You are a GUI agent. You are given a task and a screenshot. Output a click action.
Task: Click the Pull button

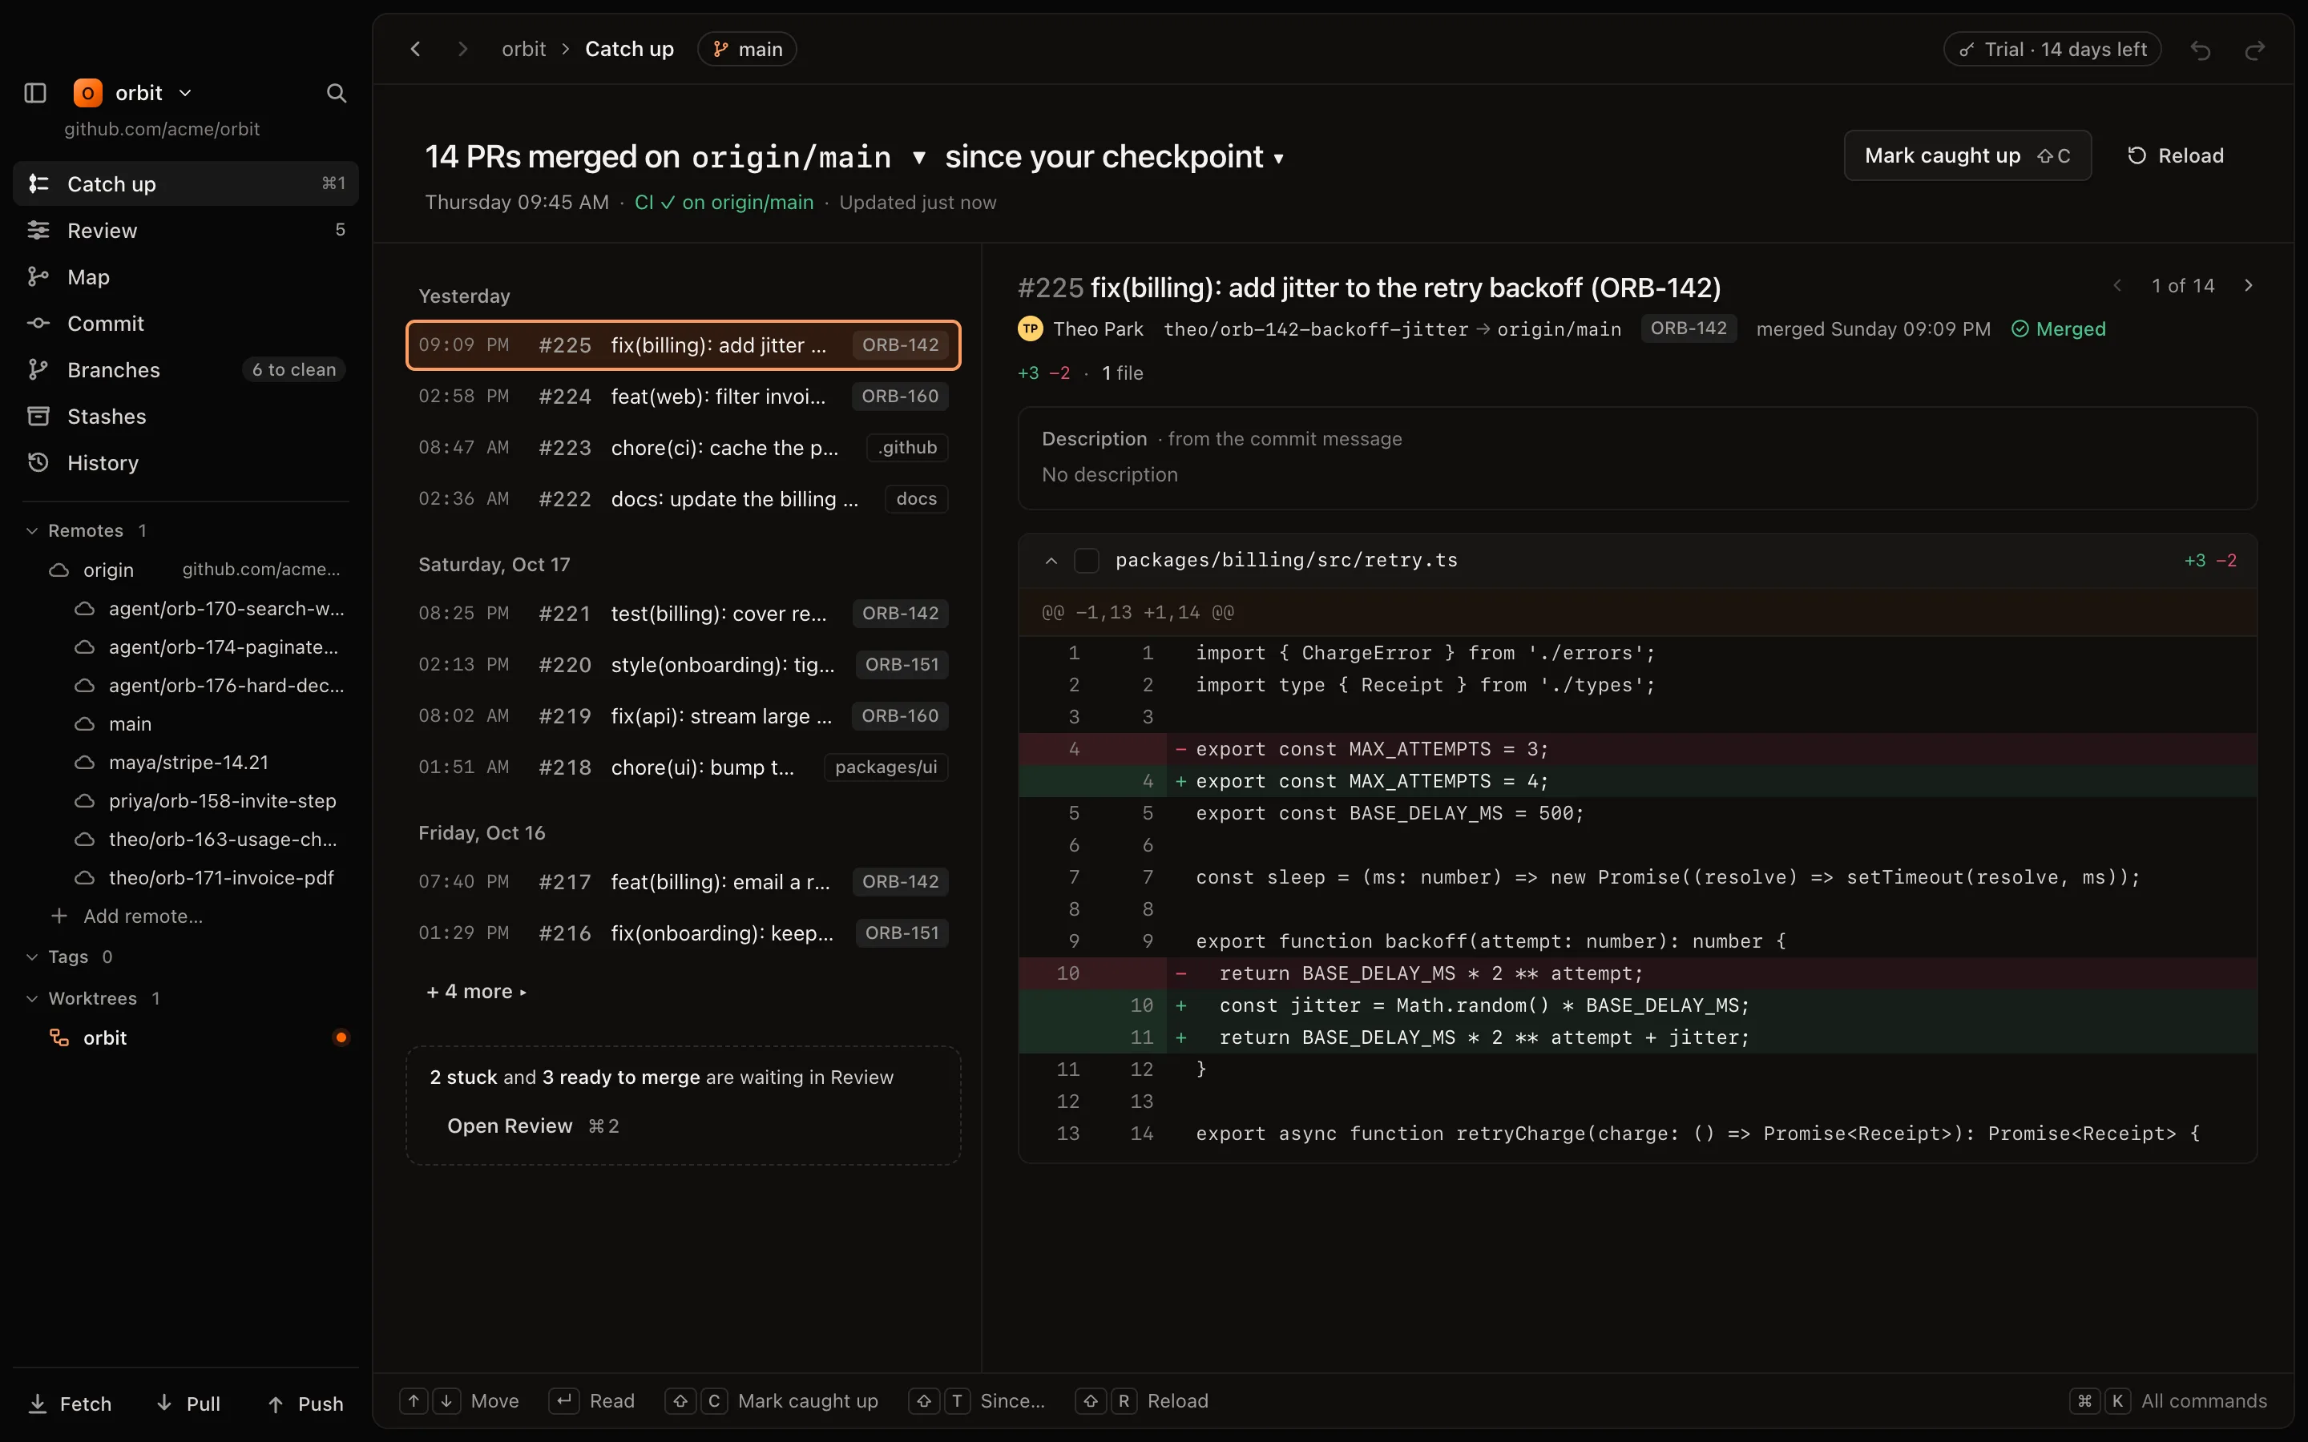pos(188,1404)
